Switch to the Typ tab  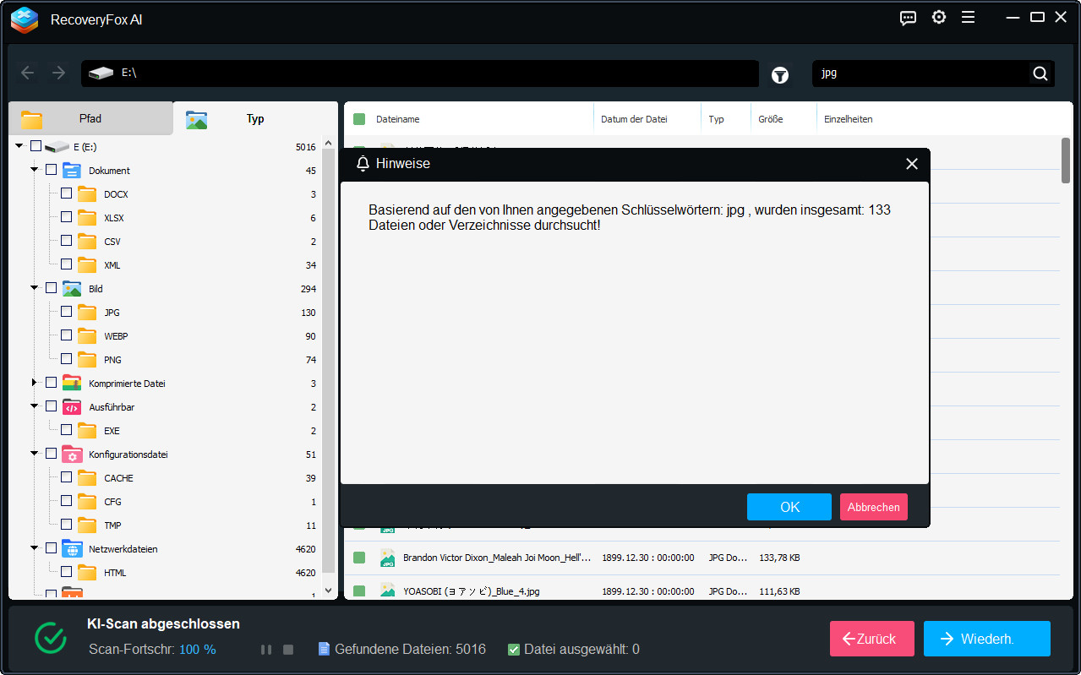254,118
